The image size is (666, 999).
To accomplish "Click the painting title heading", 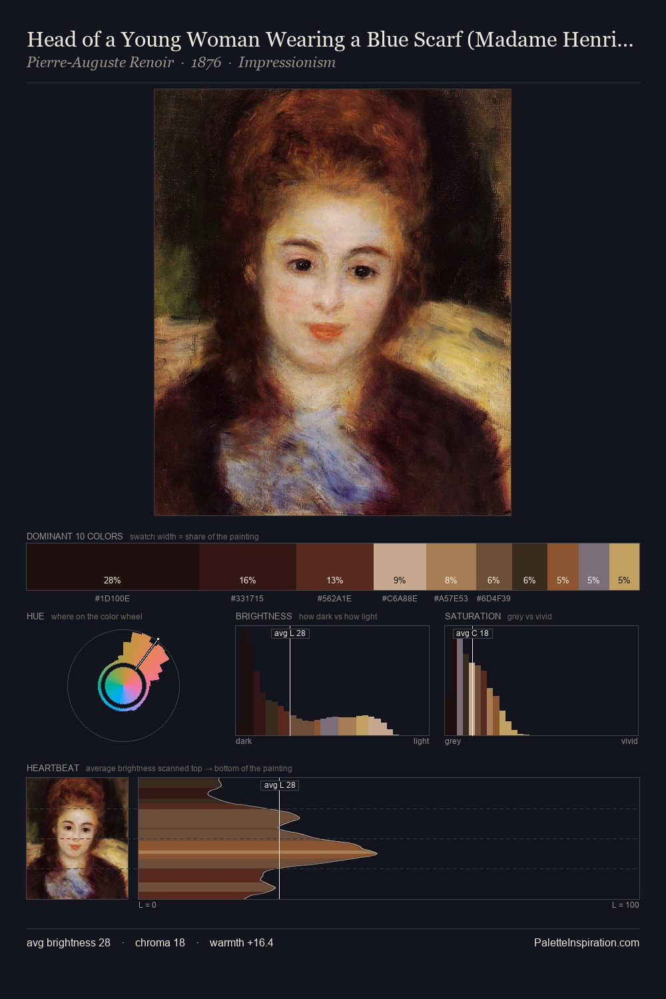I will (330, 39).
